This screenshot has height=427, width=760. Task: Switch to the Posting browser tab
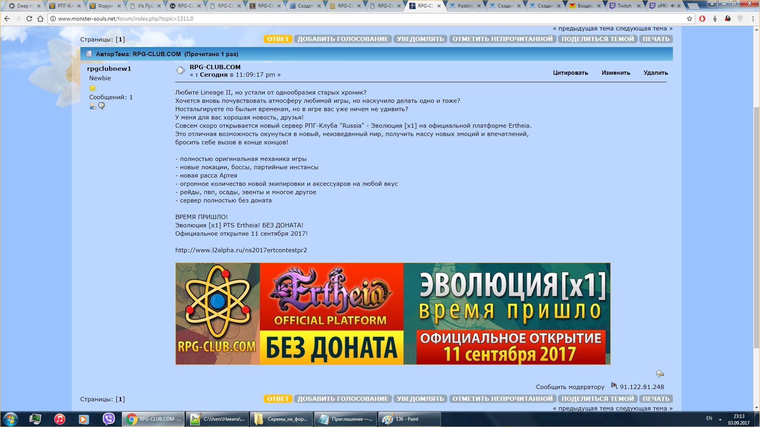[x=465, y=6]
